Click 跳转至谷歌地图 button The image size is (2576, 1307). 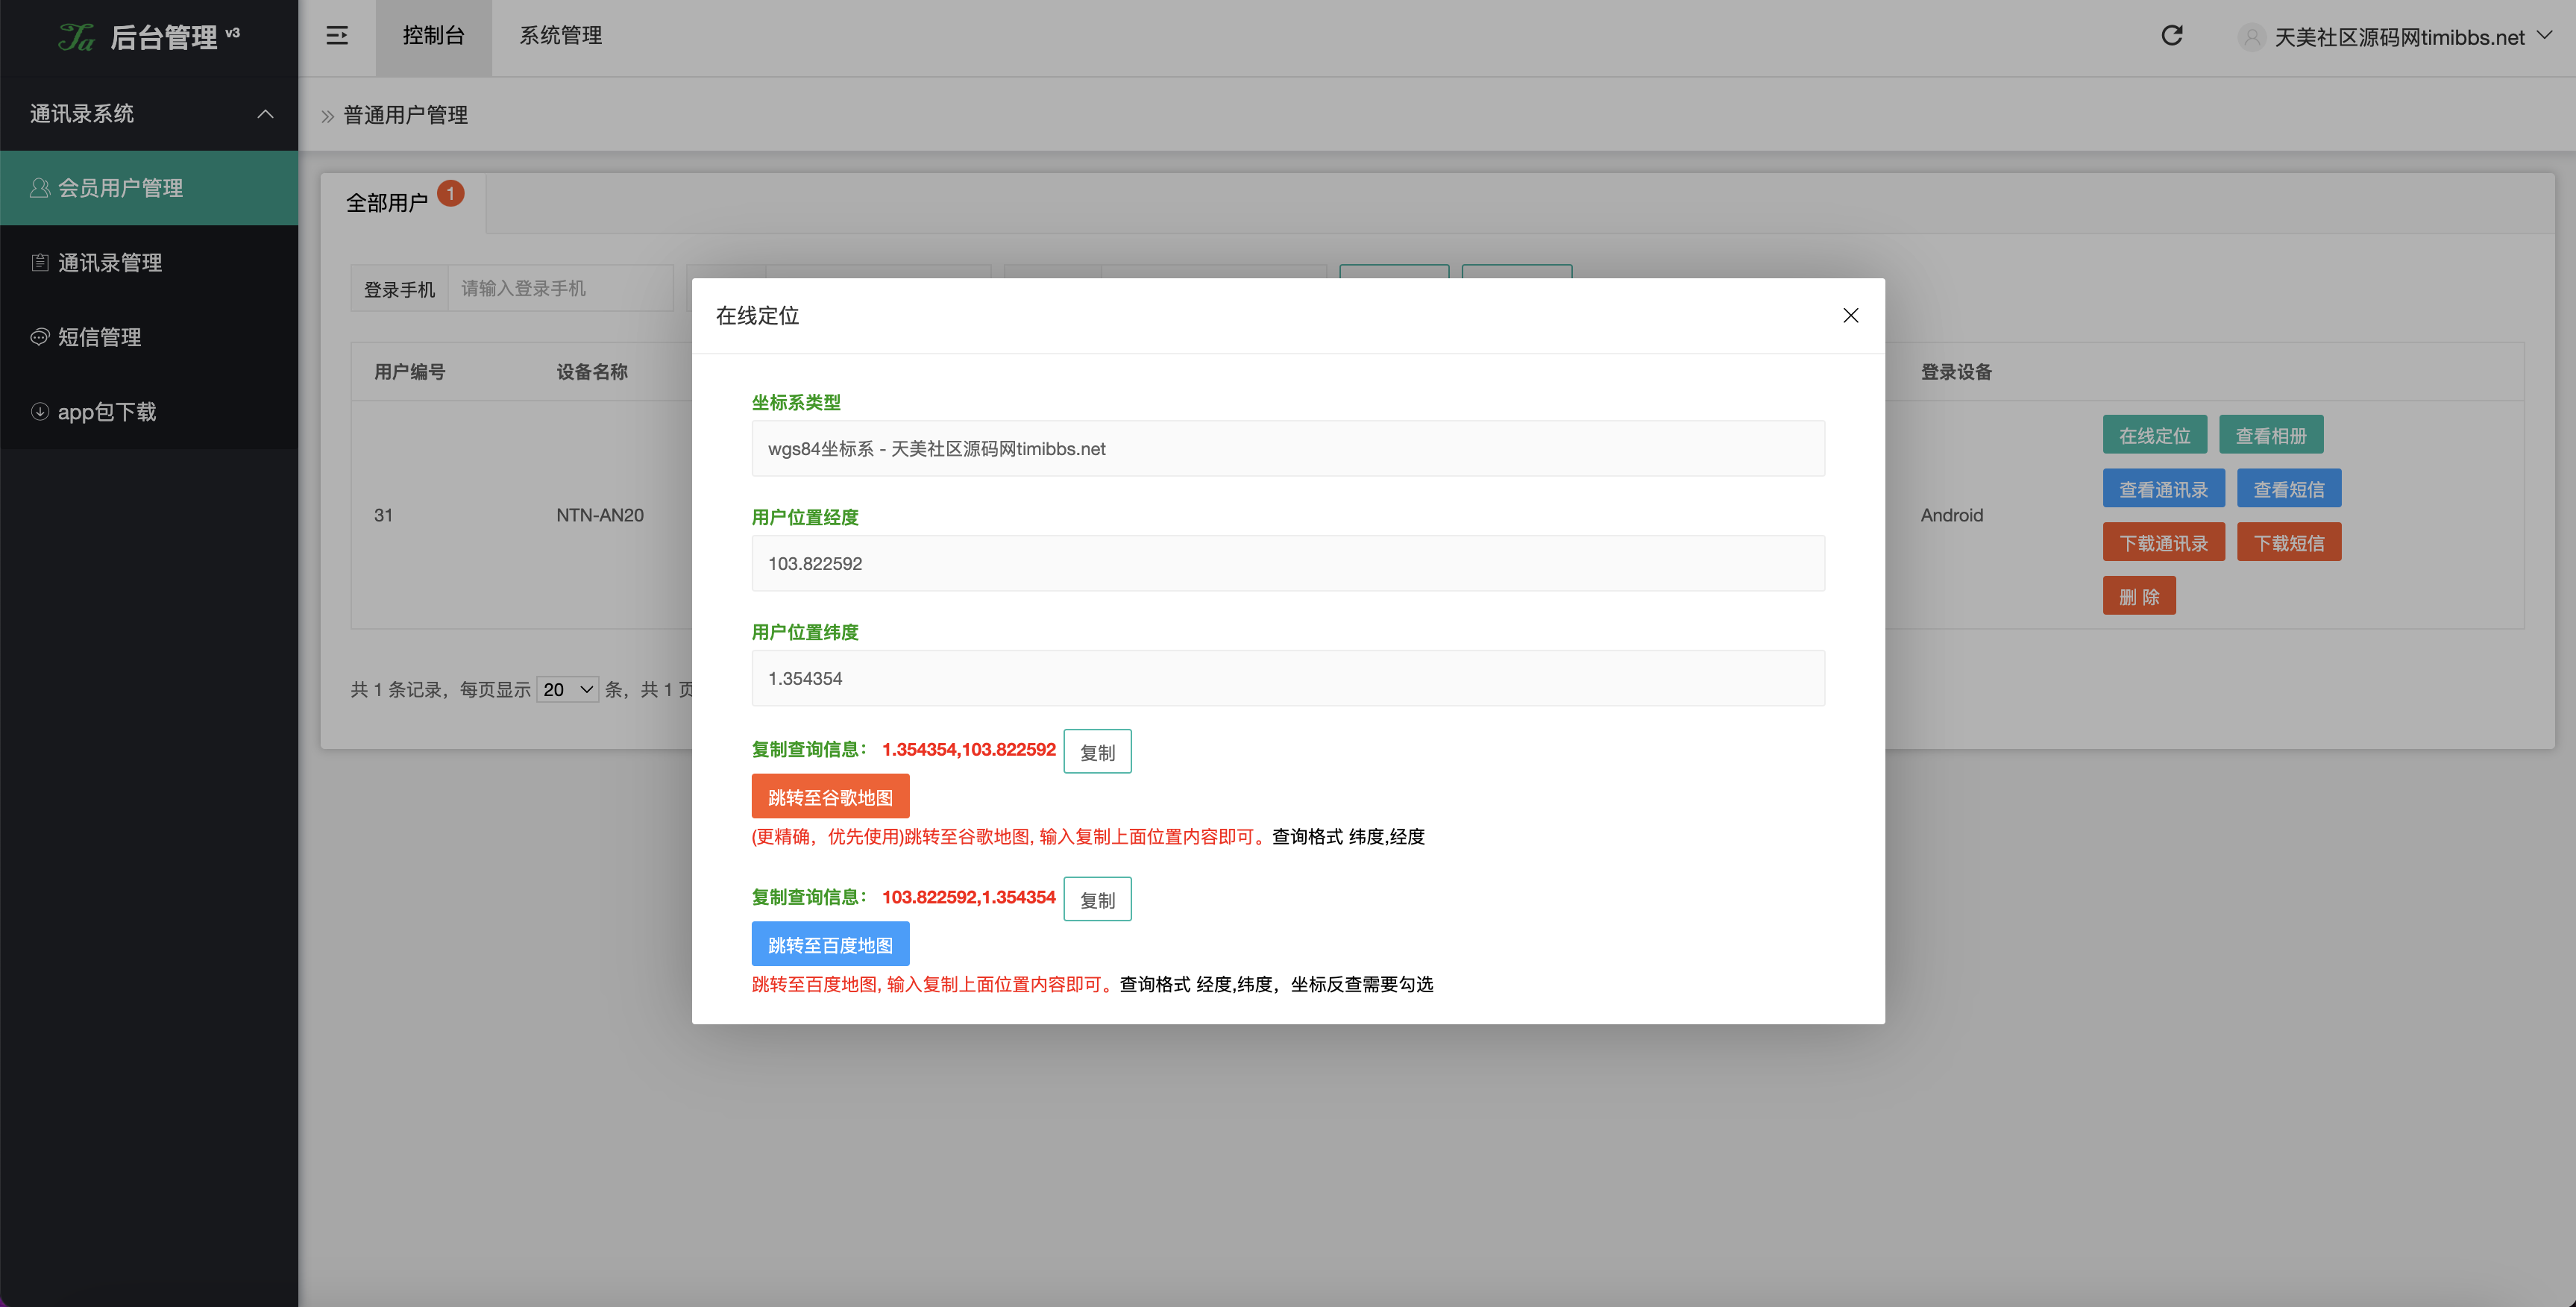tap(830, 795)
